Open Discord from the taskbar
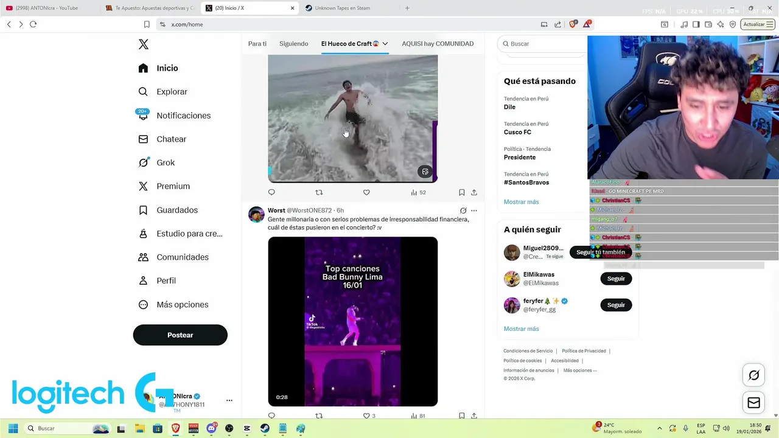Image resolution: width=779 pixels, height=438 pixels. (211, 428)
